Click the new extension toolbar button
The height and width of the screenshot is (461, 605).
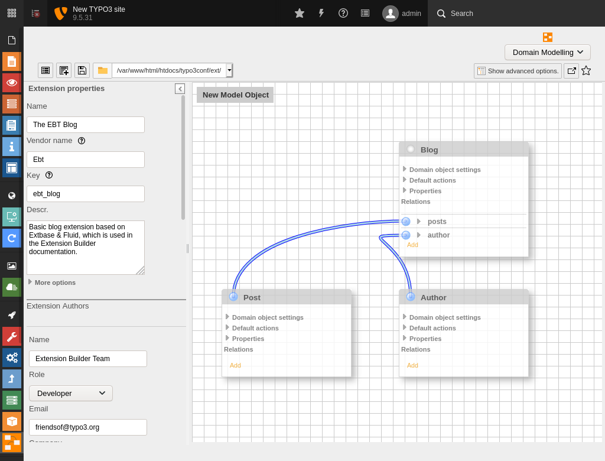64,70
